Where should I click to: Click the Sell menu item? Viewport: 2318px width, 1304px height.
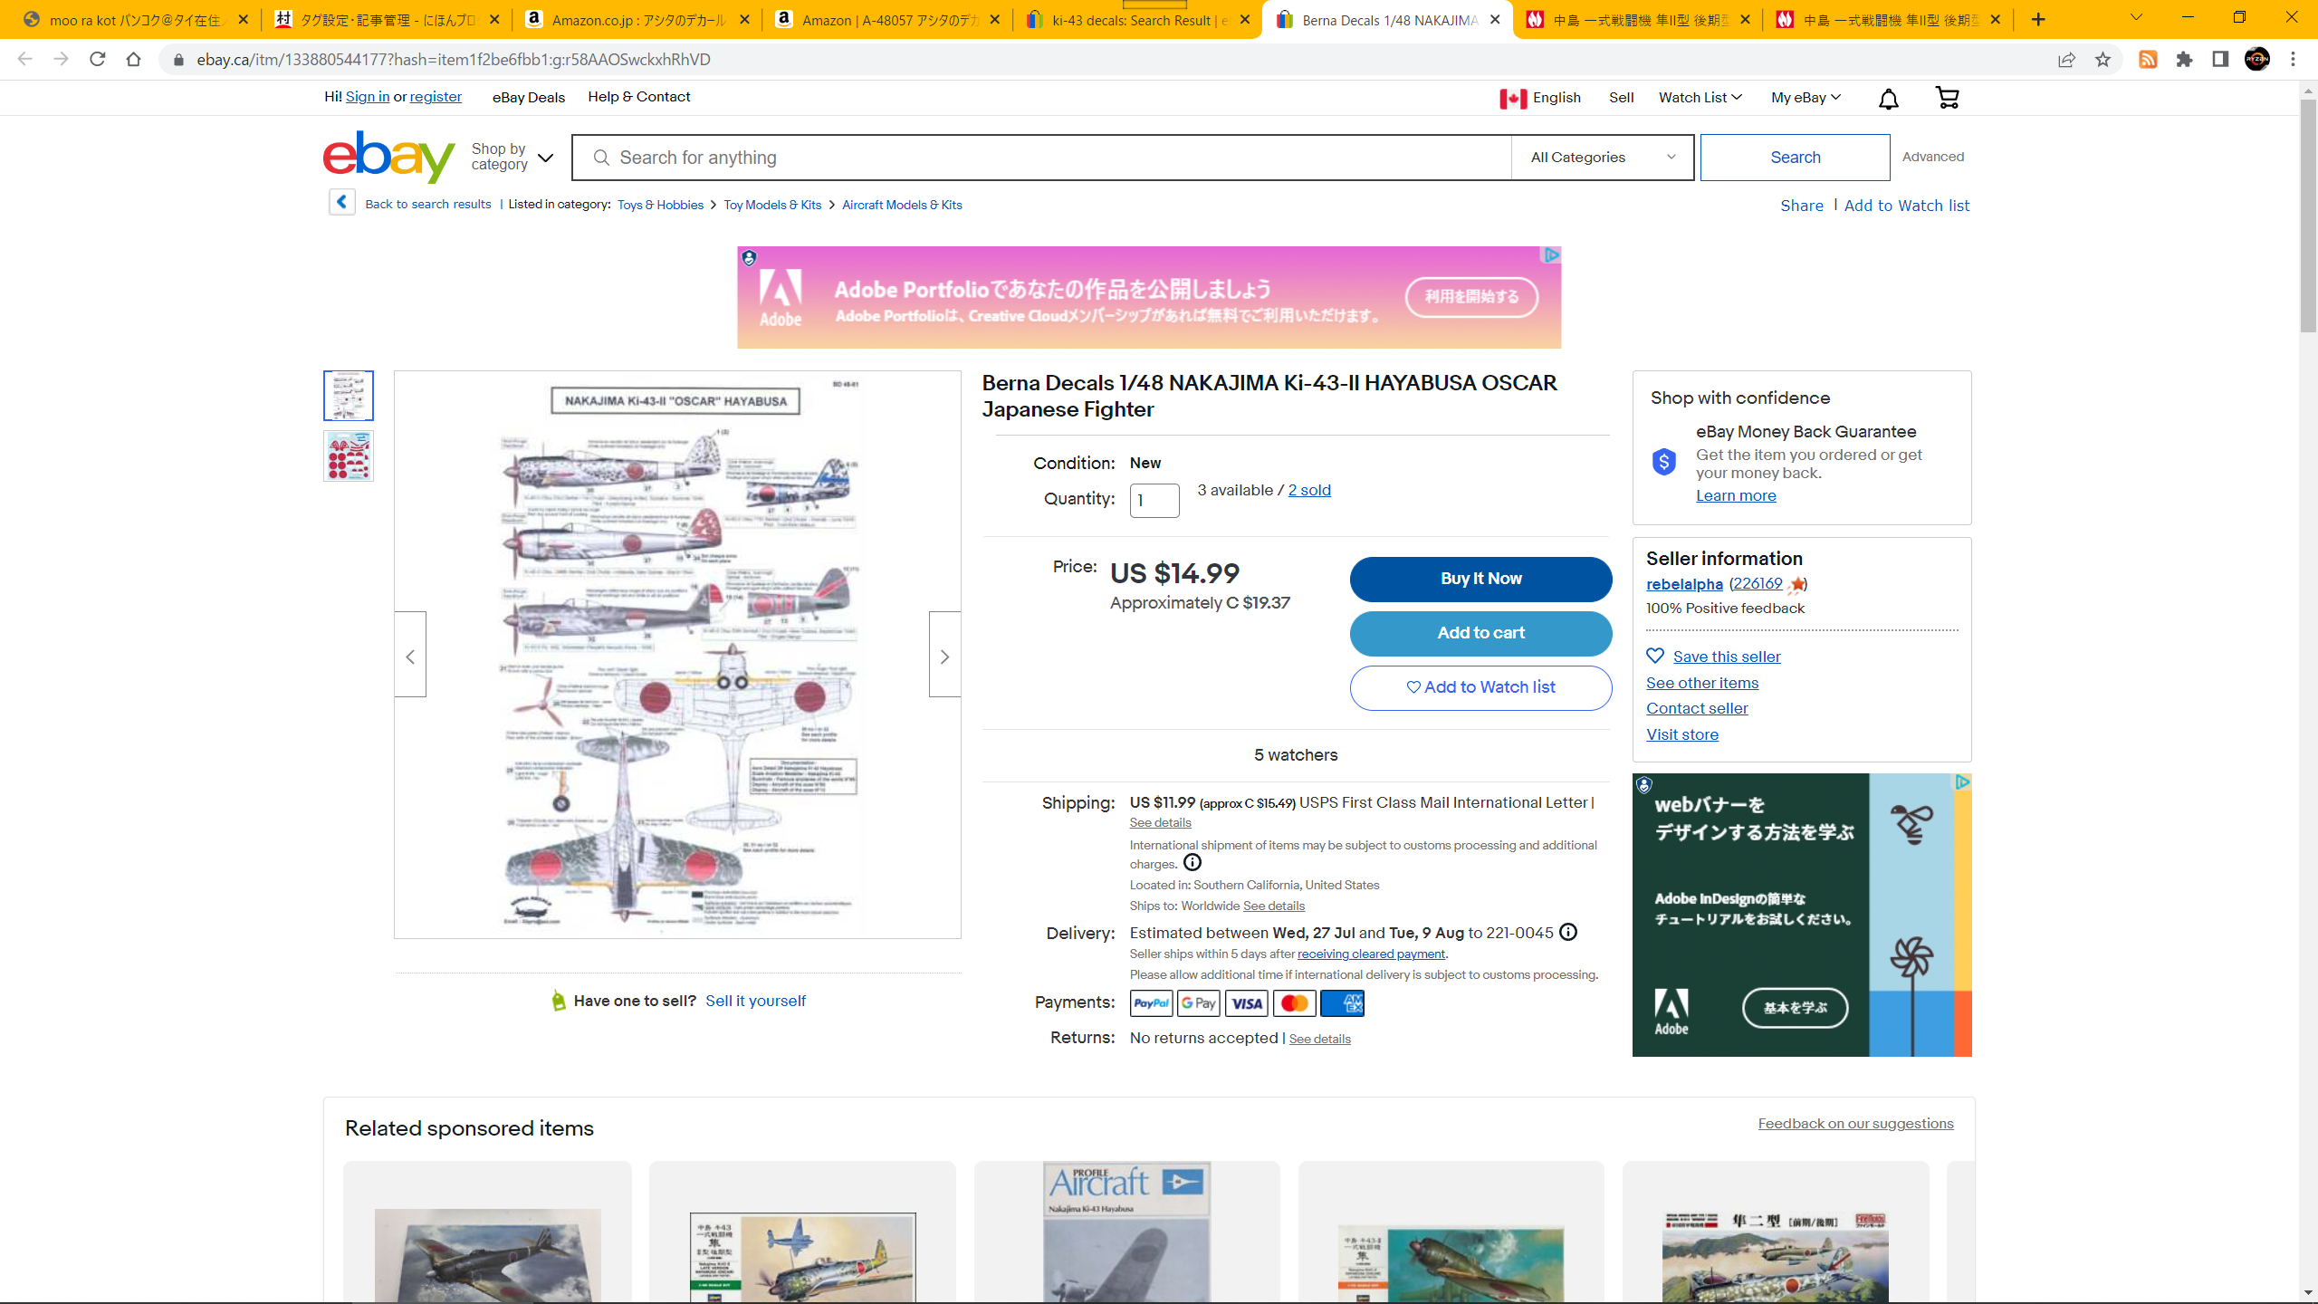click(1621, 97)
